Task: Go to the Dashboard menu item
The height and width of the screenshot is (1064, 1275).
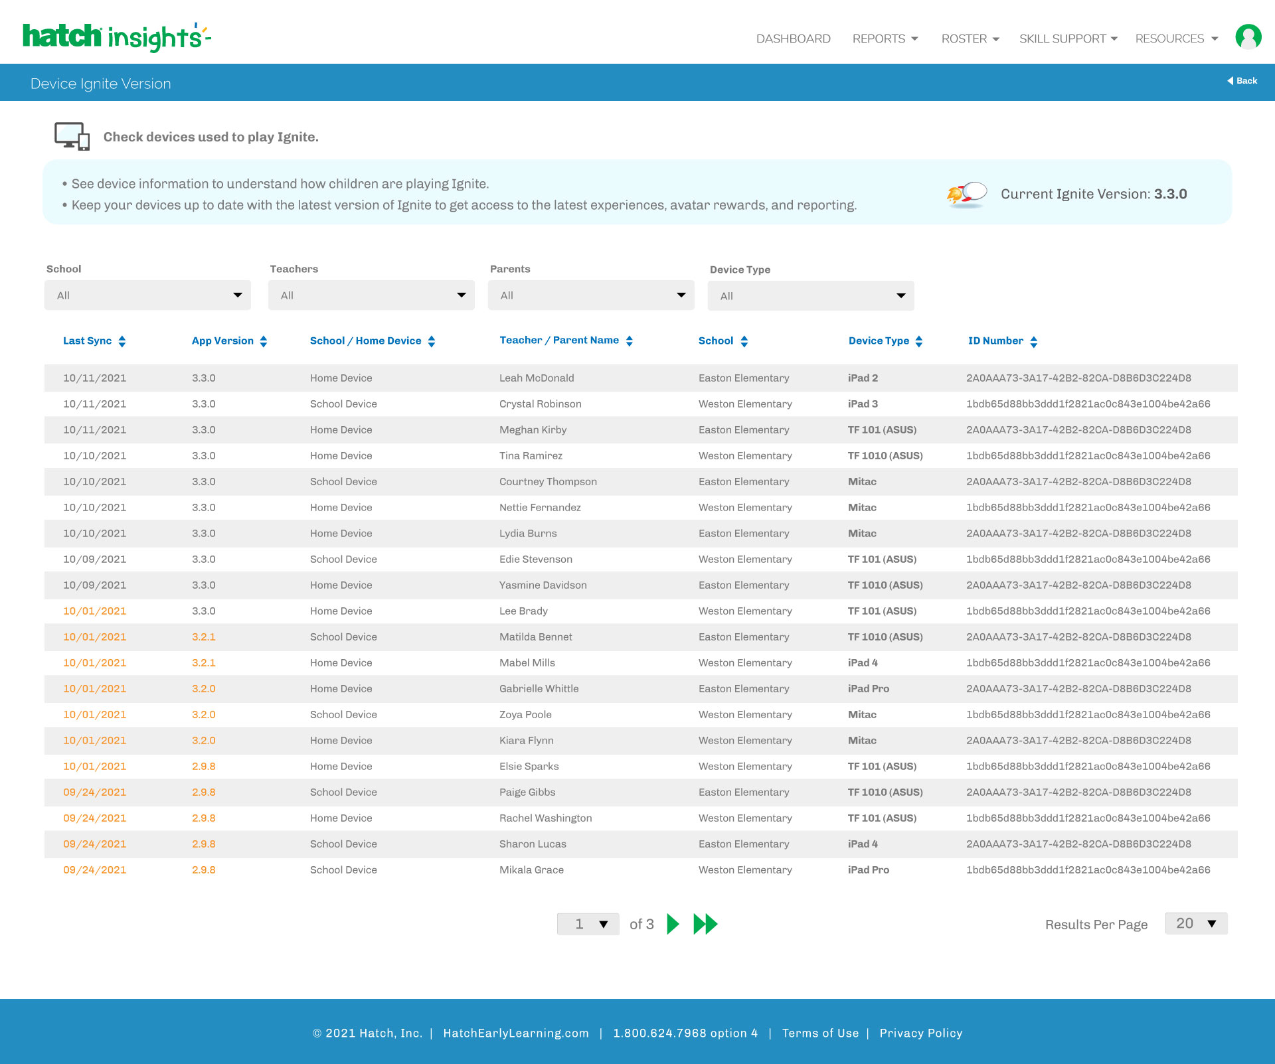Action: tap(793, 38)
